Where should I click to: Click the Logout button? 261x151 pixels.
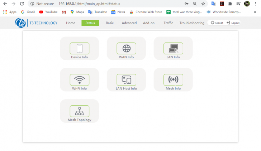tap(233, 23)
